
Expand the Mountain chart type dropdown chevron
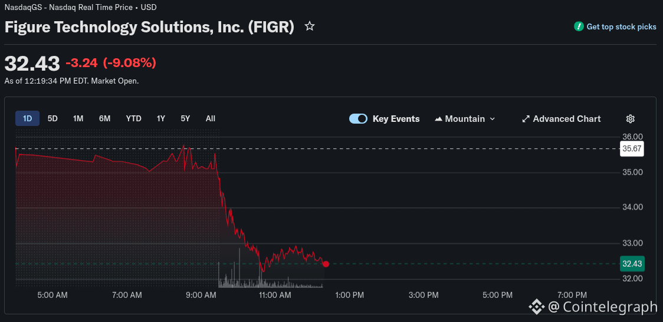pos(492,119)
